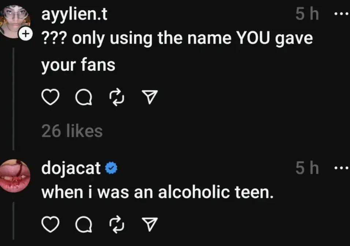Reply to ayylien.t's post via comment bubble
350x246 pixels.
coord(83,98)
